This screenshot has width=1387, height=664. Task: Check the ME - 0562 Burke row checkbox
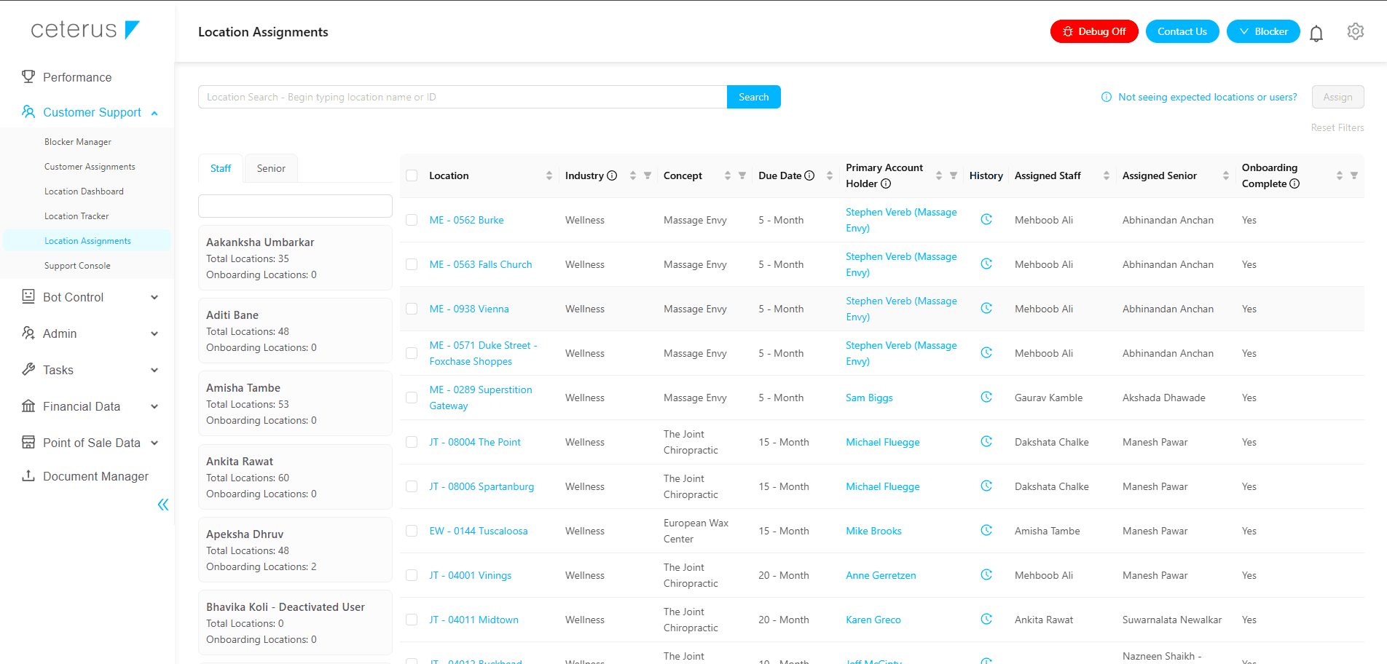[412, 220]
